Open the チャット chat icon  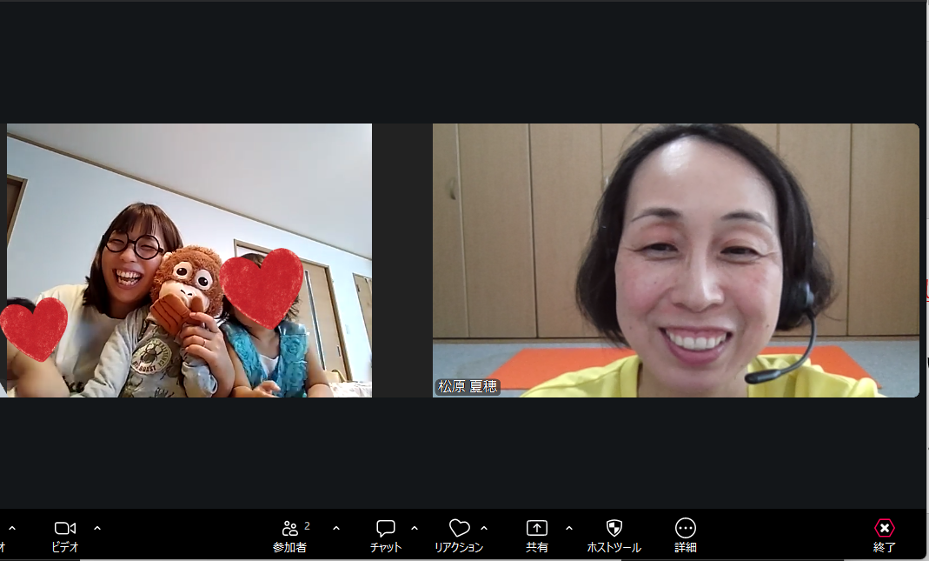[x=386, y=528]
